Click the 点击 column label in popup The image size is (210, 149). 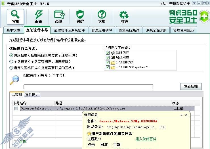pyautogui.click(x=91, y=145)
